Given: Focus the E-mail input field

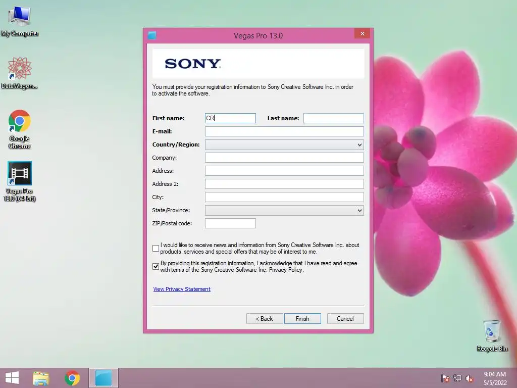Looking at the screenshot, I should 284,131.
